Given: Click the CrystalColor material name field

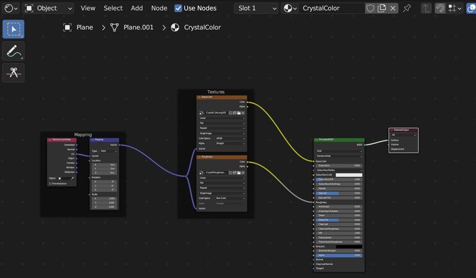Looking at the screenshot, I should tap(332, 8).
